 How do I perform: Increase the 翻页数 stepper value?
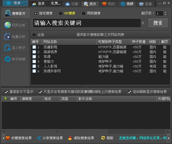coord(165,12)
